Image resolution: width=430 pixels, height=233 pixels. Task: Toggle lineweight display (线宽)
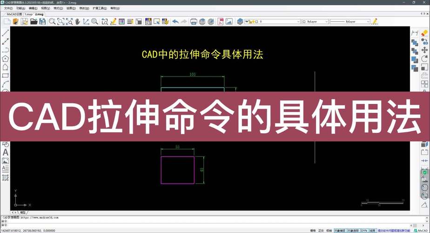point(372,231)
